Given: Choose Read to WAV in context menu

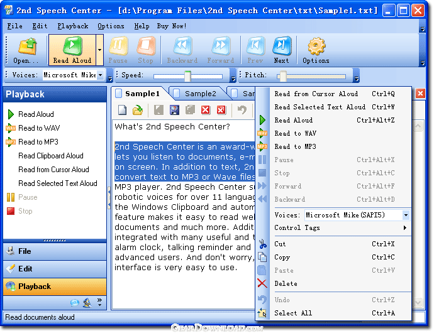Looking at the screenshot, I should pyautogui.click(x=333, y=133).
